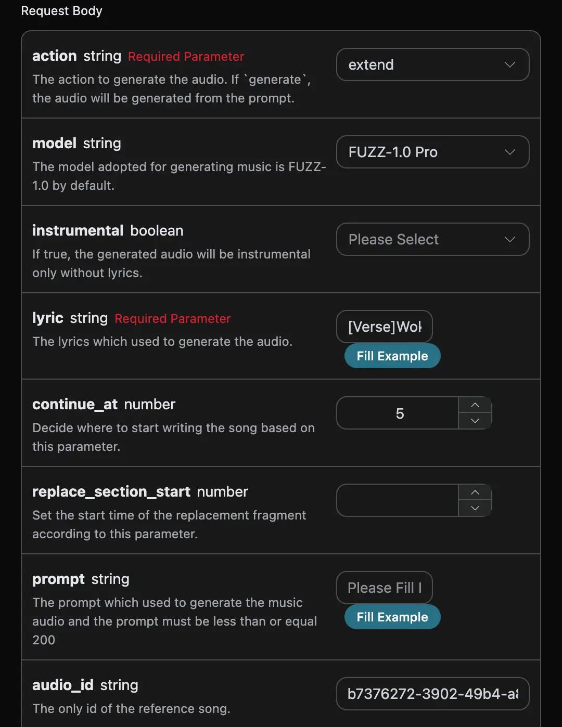This screenshot has height=727, width=562.
Task: Click the Request Body heading
Action: pyautogui.click(x=61, y=11)
